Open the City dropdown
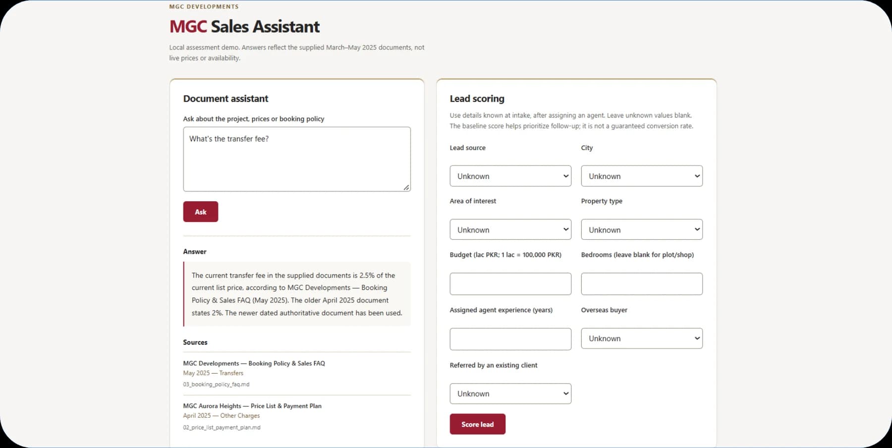Screen dimensions: 892x448 point(642,176)
